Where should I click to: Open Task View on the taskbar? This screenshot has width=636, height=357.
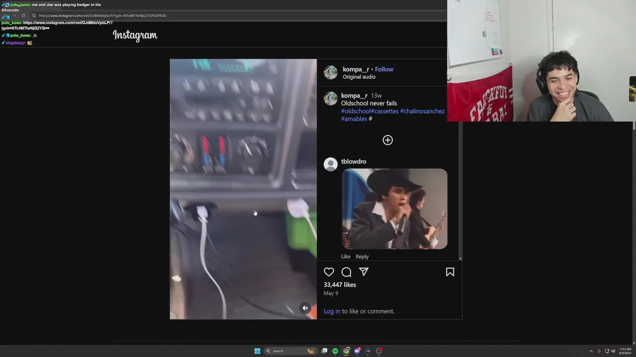point(324,351)
